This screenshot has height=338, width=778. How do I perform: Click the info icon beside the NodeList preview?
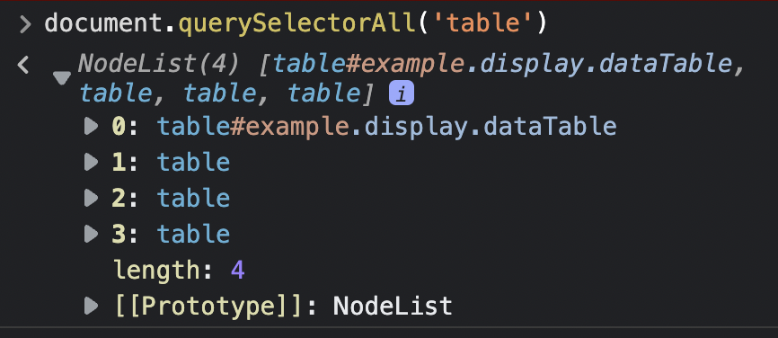402,94
